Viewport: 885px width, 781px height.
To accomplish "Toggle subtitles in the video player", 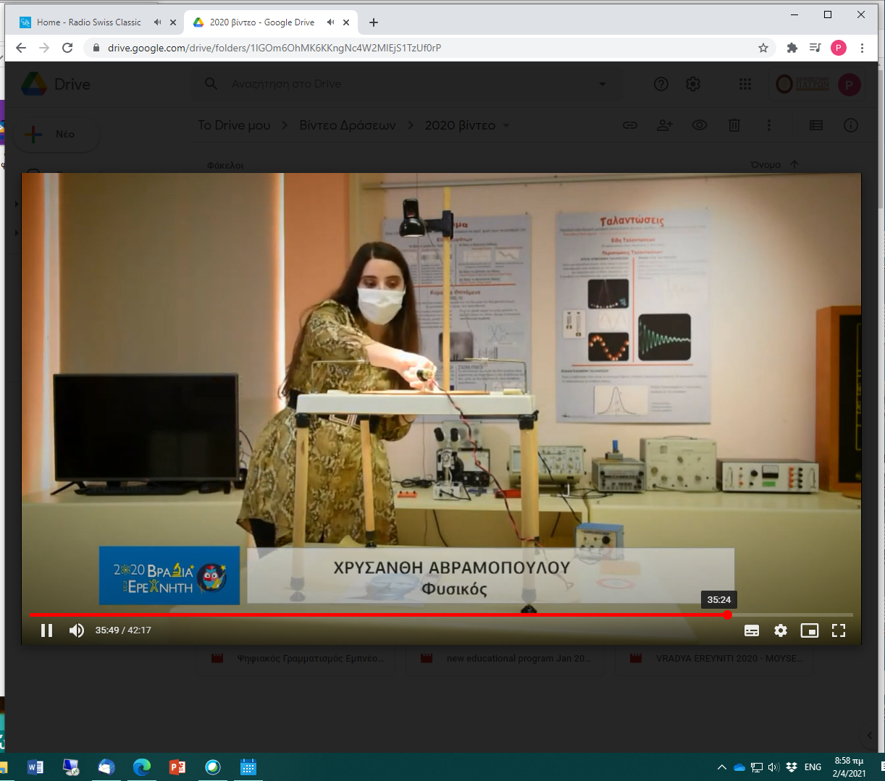I will click(752, 630).
